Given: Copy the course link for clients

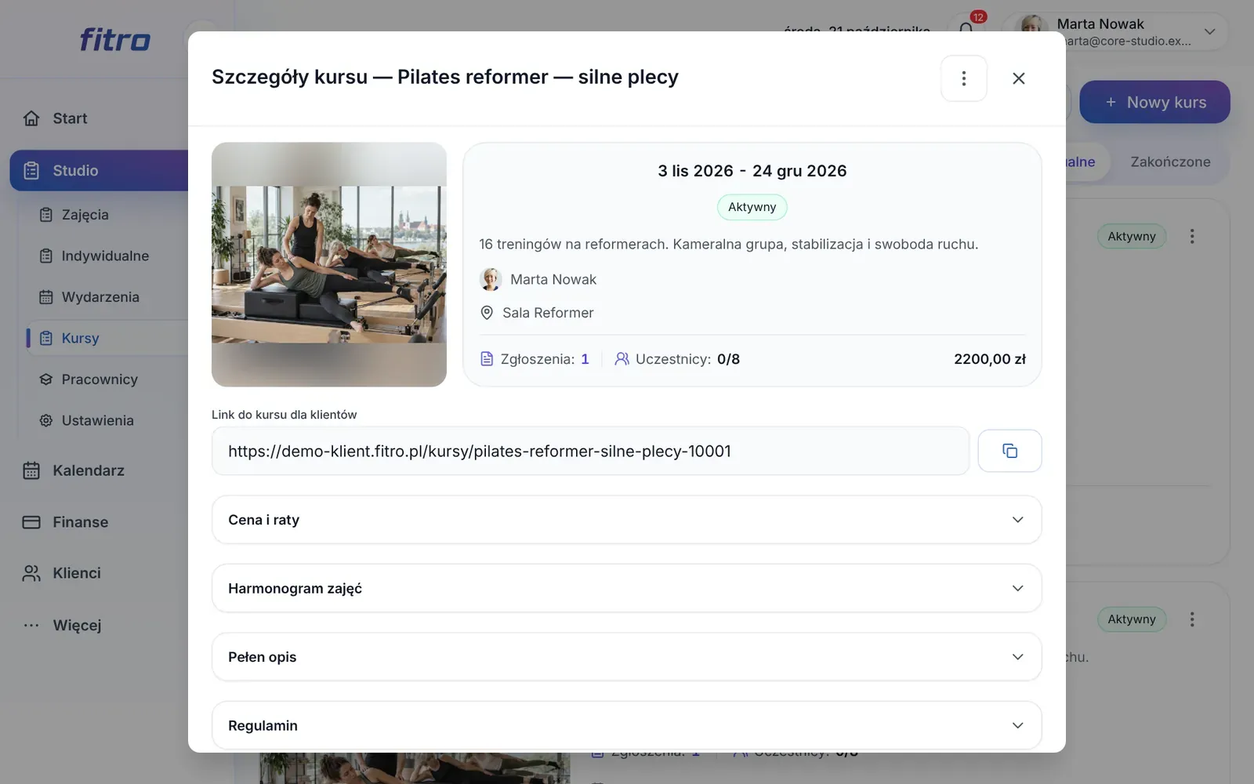Looking at the screenshot, I should (1009, 451).
